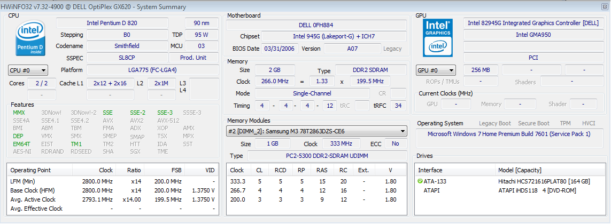Viewport: 611px width, 224px height.
Task: Click the green ATA-133 status checkmark icon
Action: tap(420, 181)
